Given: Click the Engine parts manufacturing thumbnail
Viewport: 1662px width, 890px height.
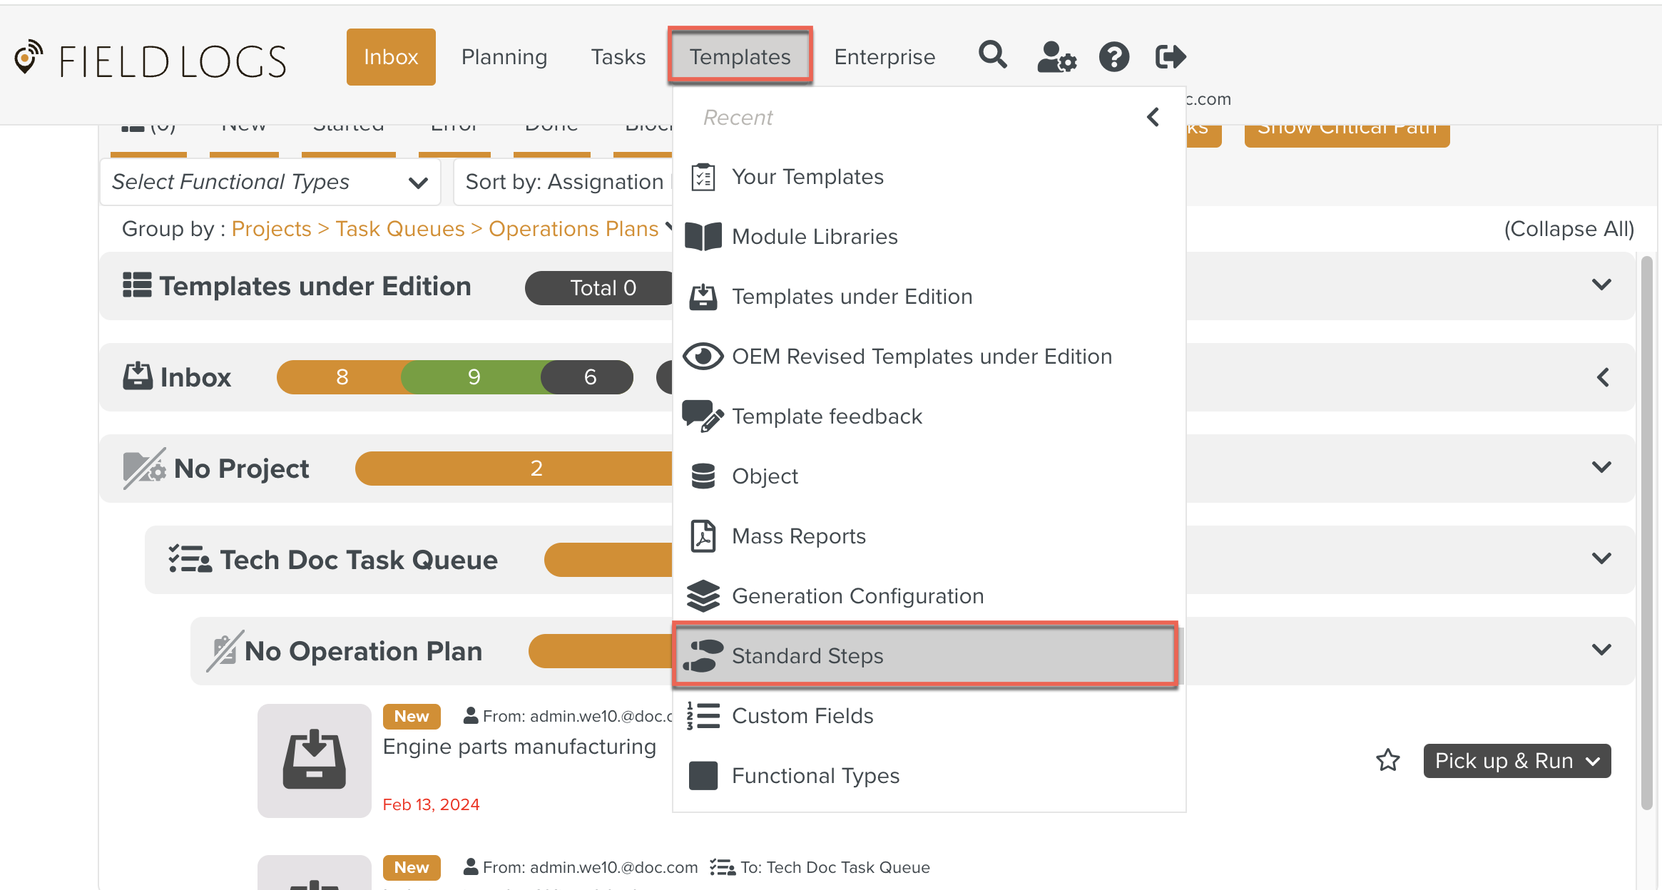Looking at the screenshot, I should click(x=314, y=760).
